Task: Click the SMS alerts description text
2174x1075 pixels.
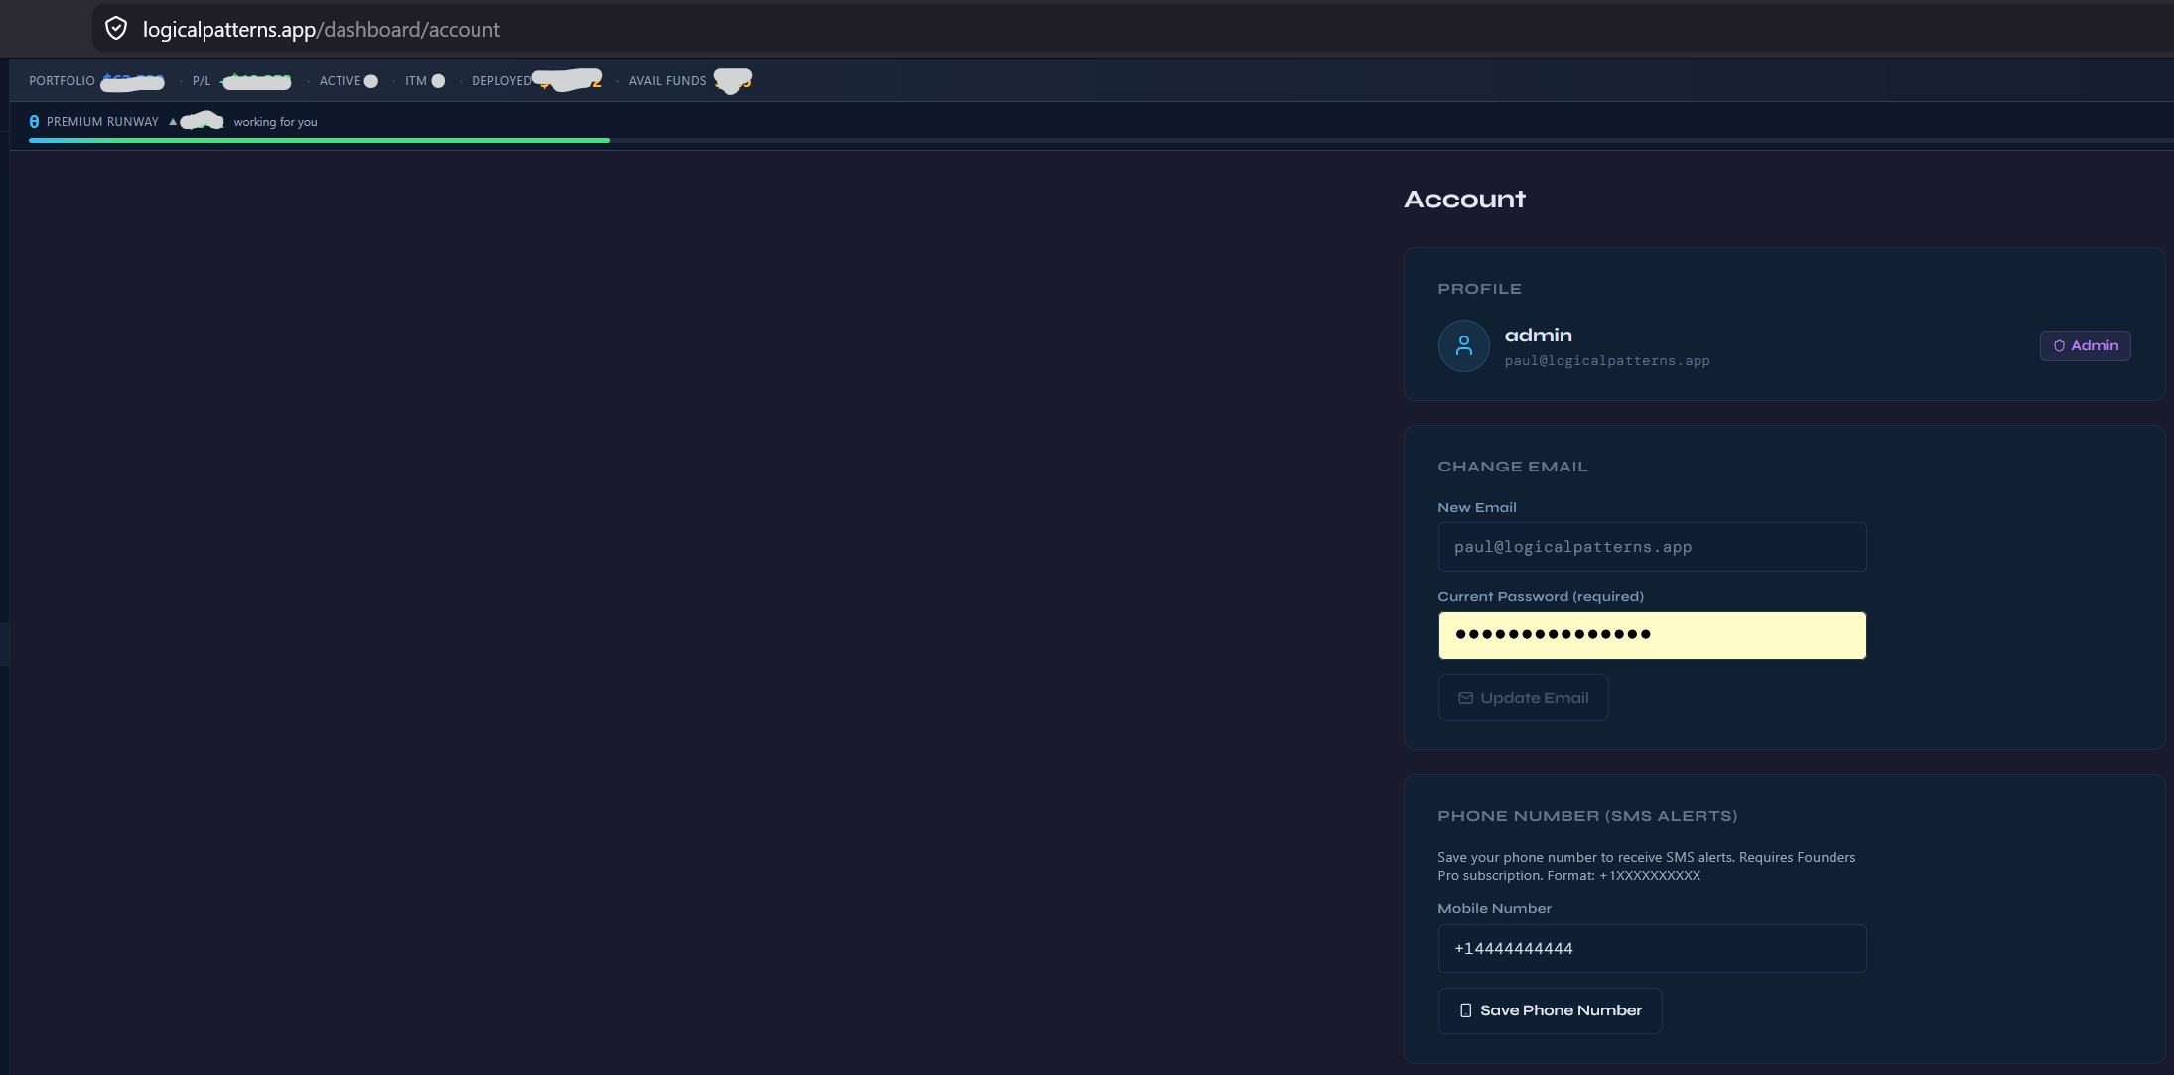Action: (x=1646, y=867)
